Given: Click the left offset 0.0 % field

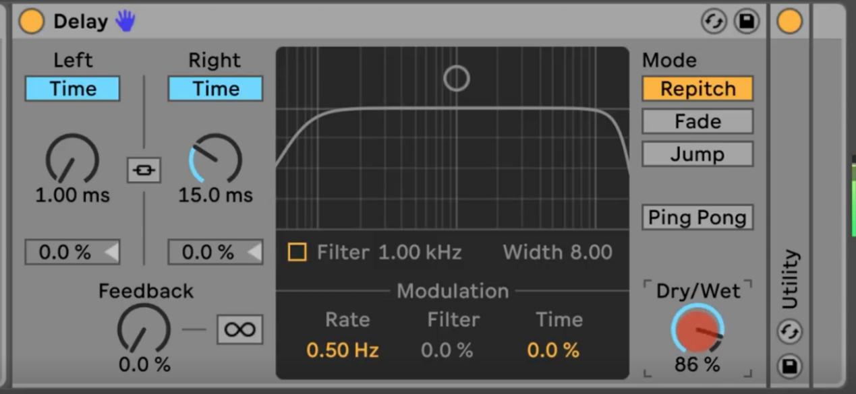Looking at the screenshot, I should (72, 252).
